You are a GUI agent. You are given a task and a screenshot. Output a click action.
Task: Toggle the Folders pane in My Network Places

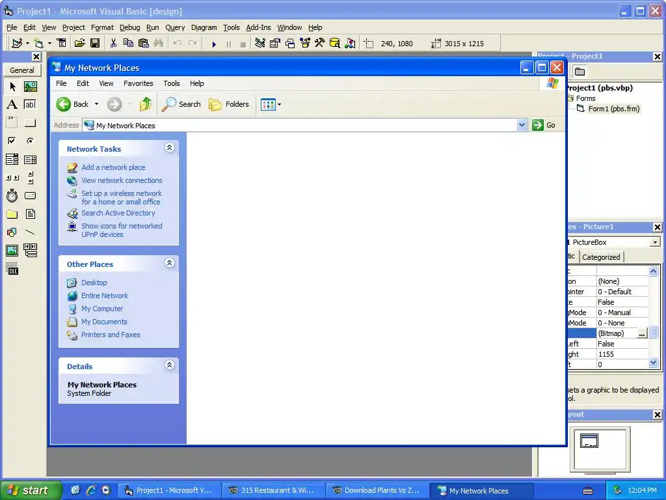pos(229,104)
